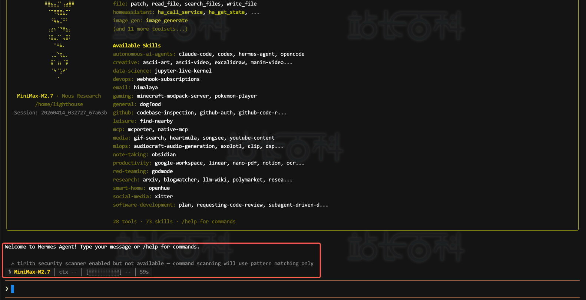Viewport: 586px width, 300px height.
Task: Click the claude-code skill name
Action: coord(195,54)
